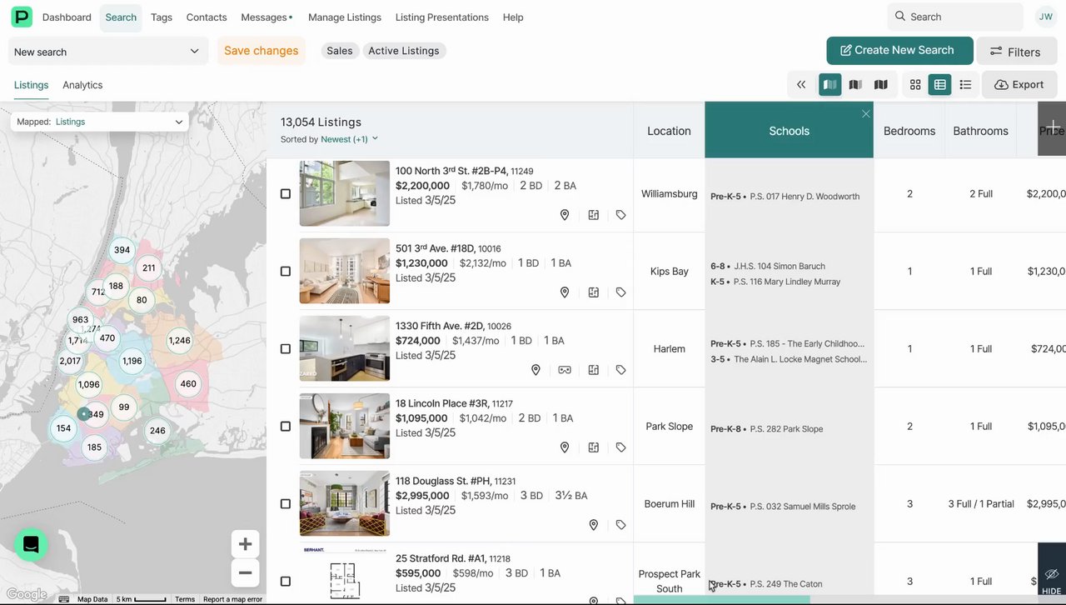
Task: Zoom in on the map with plus button
Action: [245, 544]
